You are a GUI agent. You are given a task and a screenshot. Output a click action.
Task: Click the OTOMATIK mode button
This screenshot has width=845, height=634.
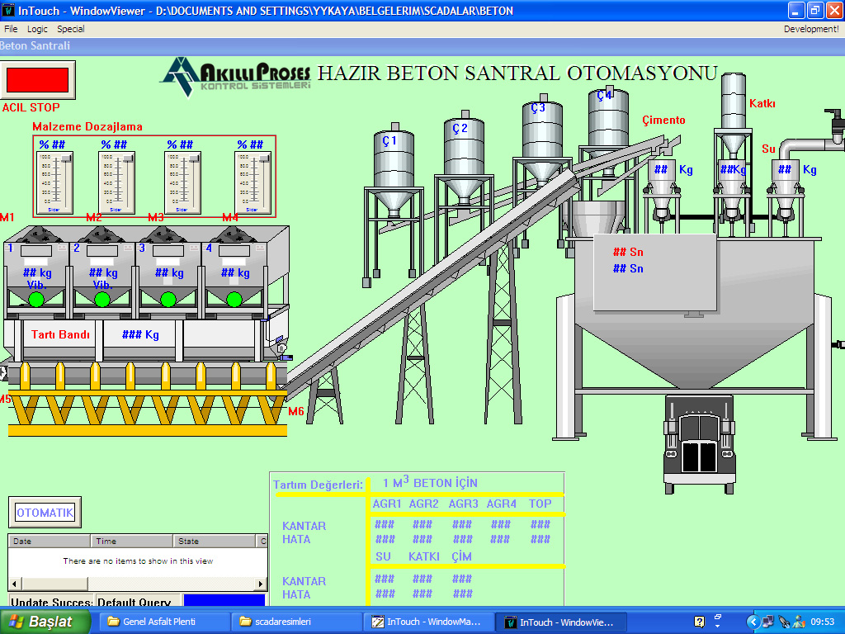[45, 513]
